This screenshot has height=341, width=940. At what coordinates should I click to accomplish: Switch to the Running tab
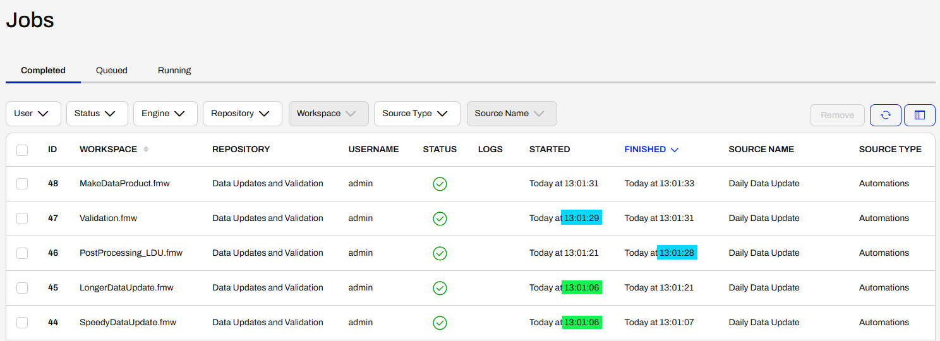click(x=174, y=71)
